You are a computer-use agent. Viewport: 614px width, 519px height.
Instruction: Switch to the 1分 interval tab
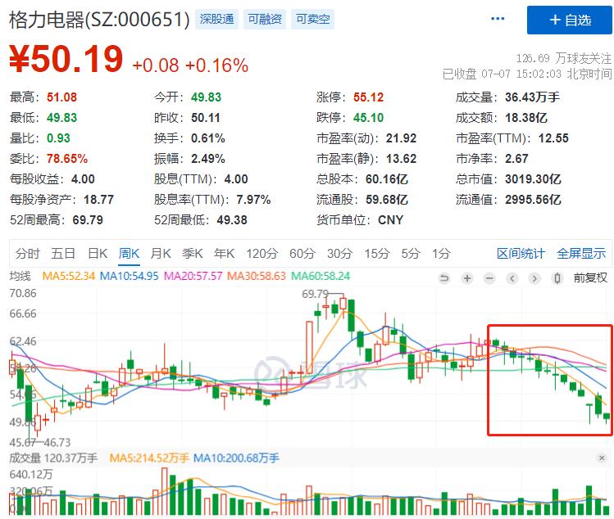tap(441, 254)
